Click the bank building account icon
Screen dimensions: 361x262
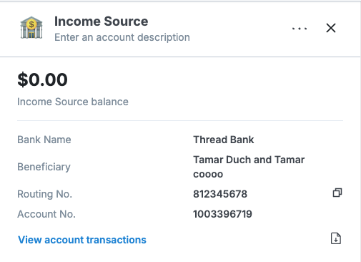coord(31,28)
